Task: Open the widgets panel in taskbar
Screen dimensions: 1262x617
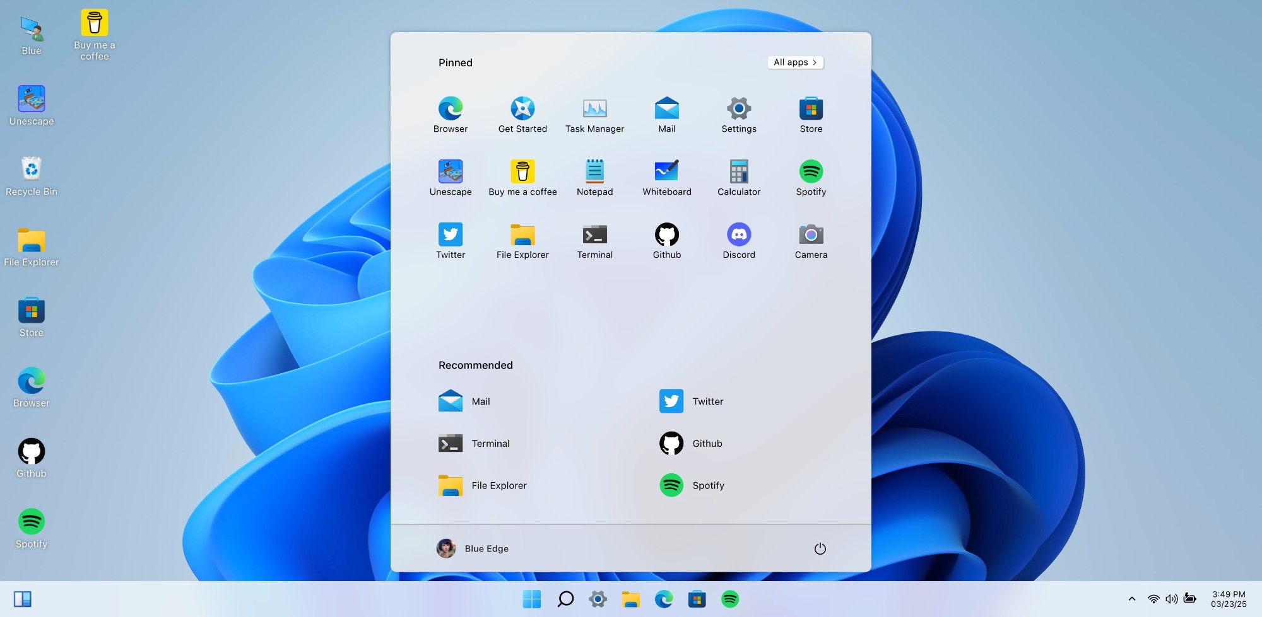Action: coord(23,599)
